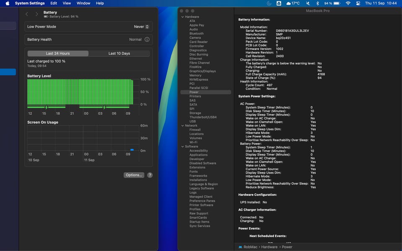This screenshot has width=402, height=251.
Task: Open Bluetooth from the menu bar
Action: tap(317, 3)
